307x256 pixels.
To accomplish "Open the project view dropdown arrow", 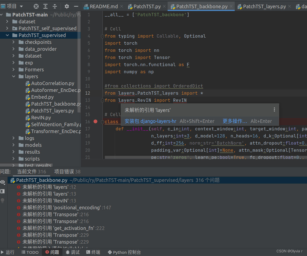I will click(21, 7).
